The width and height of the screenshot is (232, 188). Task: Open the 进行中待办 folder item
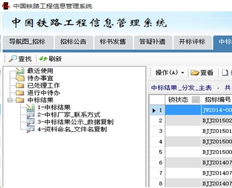pyautogui.click(x=44, y=93)
